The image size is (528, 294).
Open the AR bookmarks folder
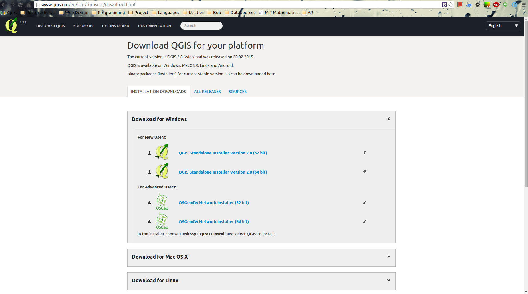pyautogui.click(x=308, y=13)
